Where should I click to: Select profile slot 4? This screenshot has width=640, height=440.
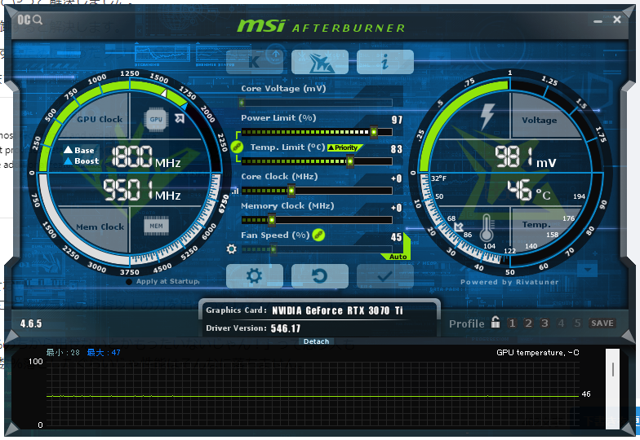tap(562, 323)
